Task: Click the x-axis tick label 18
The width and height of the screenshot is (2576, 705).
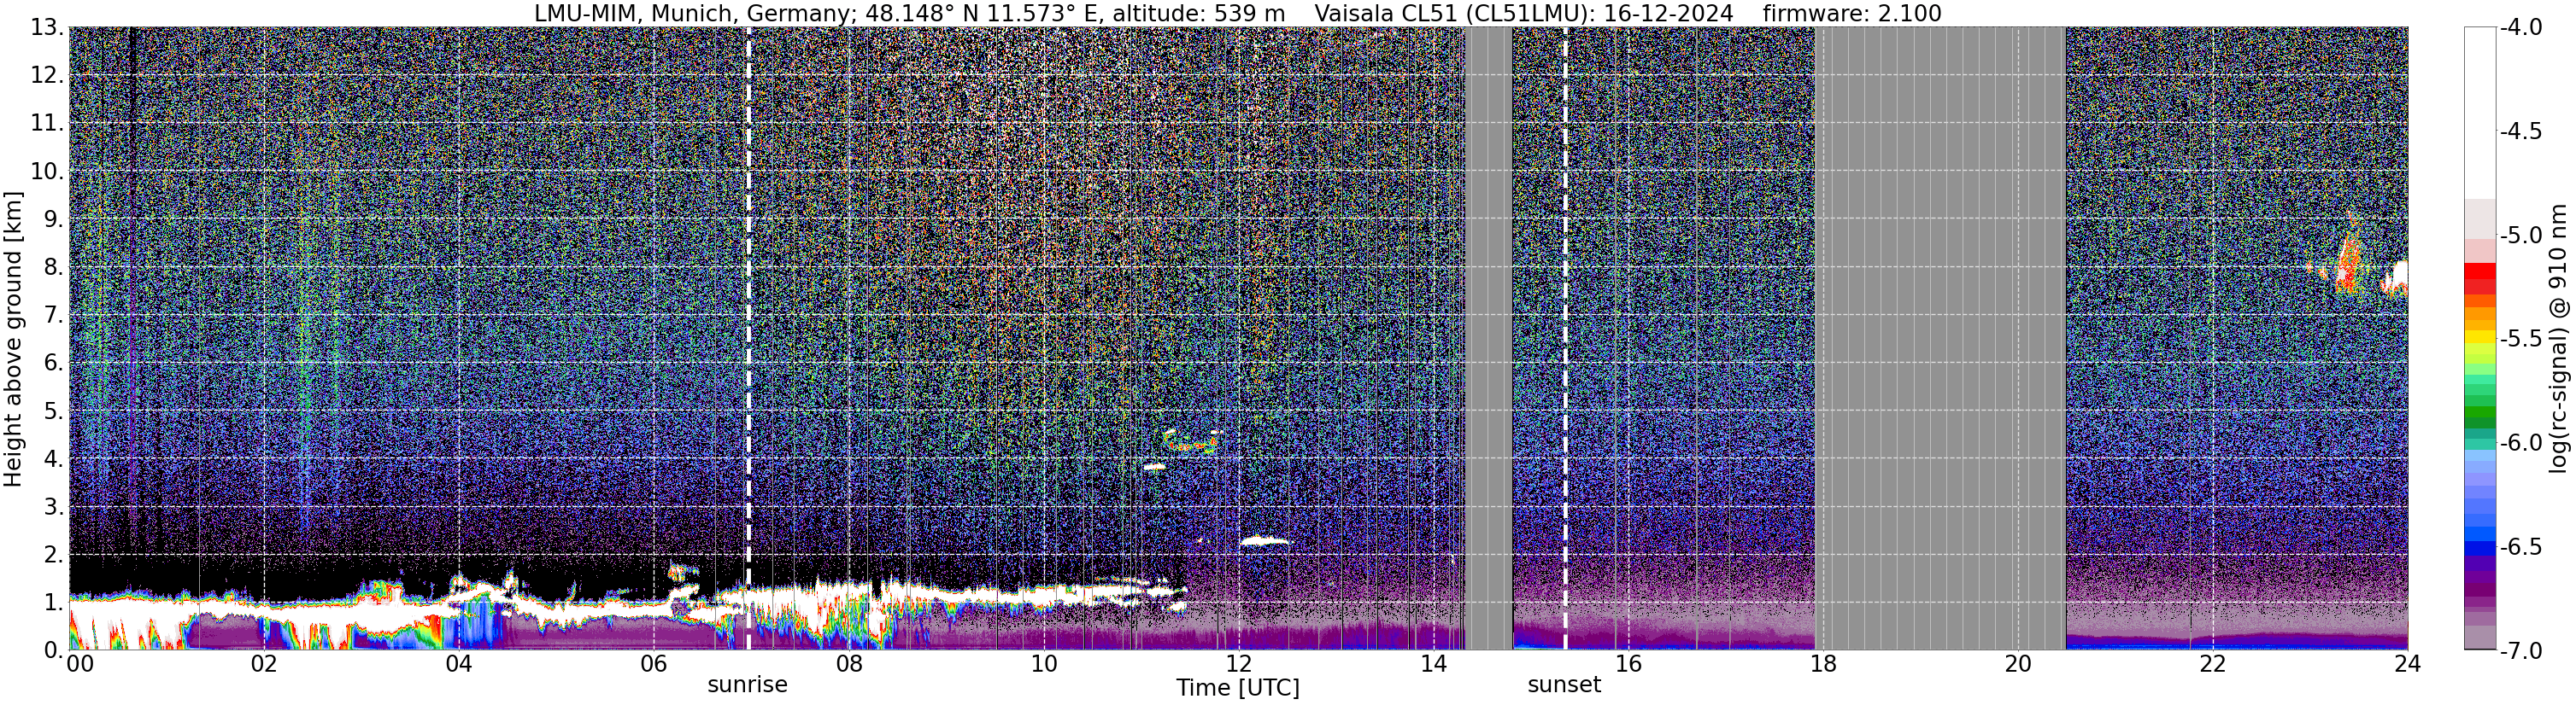Action: click(x=1823, y=664)
